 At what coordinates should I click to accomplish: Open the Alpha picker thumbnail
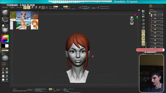pyautogui.click(x=3, y=26)
